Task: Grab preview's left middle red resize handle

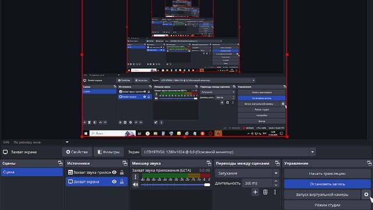Action: pyautogui.click(x=82, y=54)
